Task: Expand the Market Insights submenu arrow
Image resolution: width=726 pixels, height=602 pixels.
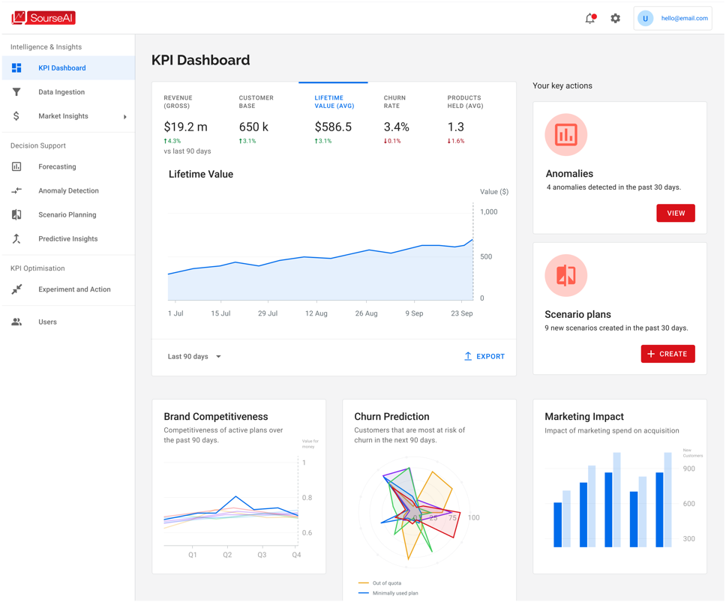Action: (x=125, y=117)
